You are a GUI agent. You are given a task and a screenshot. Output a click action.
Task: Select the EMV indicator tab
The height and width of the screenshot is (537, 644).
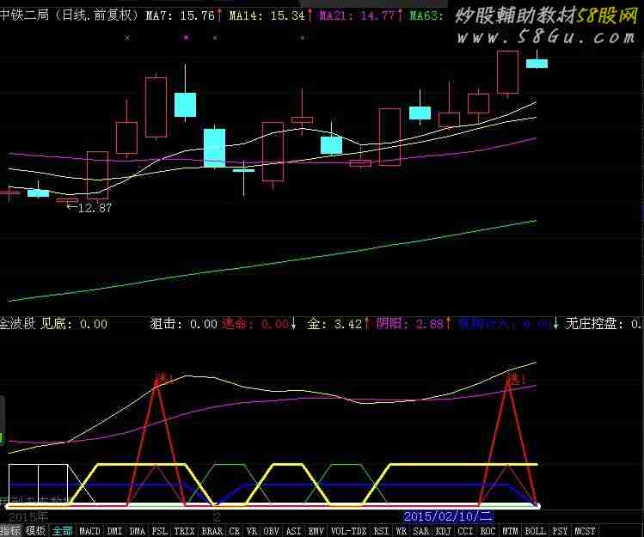(x=316, y=531)
